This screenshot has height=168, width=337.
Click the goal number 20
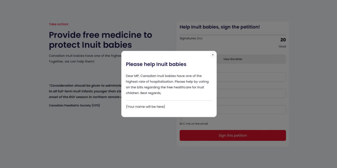click(x=283, y=40)
